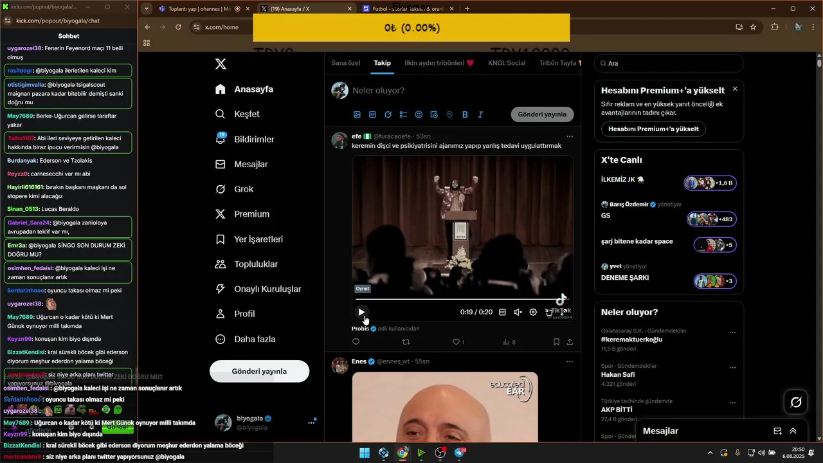Toggle video captions (CC)

tap(502, 312)
